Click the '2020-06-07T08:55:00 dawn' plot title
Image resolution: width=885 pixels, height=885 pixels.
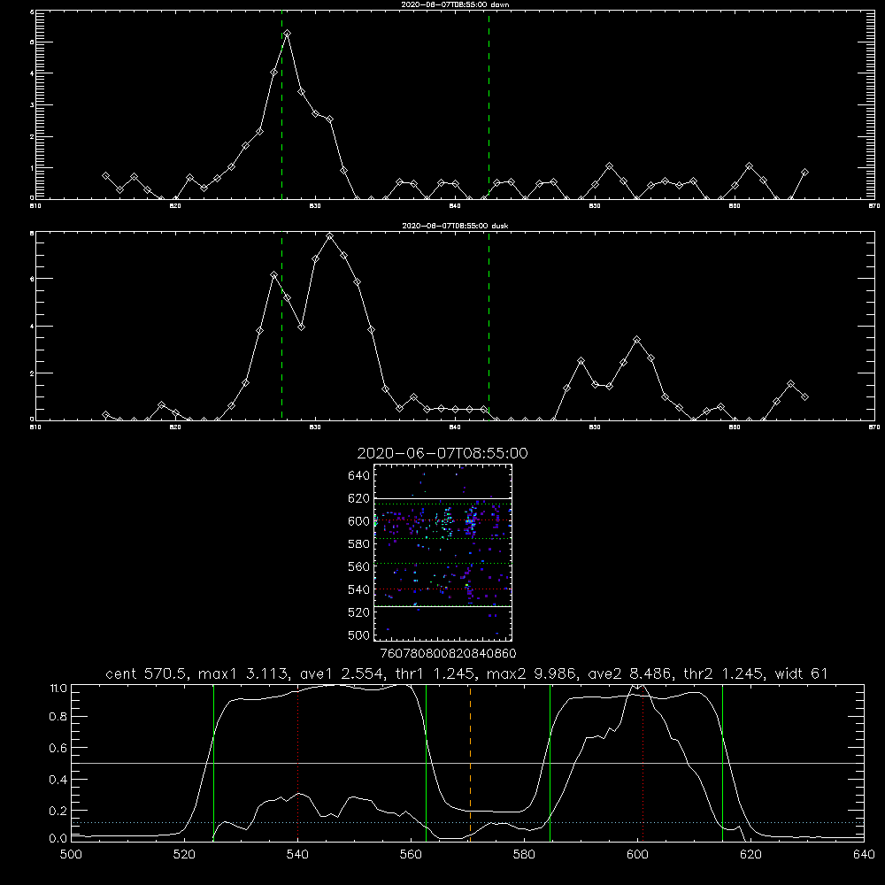(x=455, y=4)
